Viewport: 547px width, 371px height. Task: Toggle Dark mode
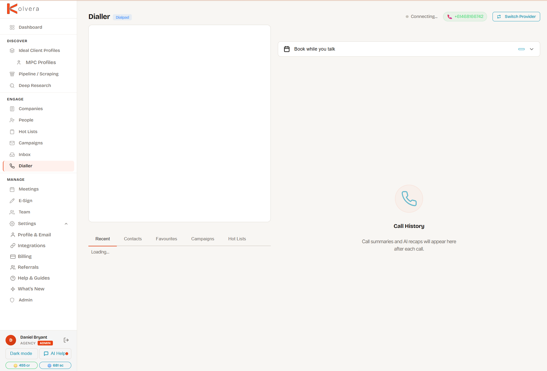pos(21,354)
